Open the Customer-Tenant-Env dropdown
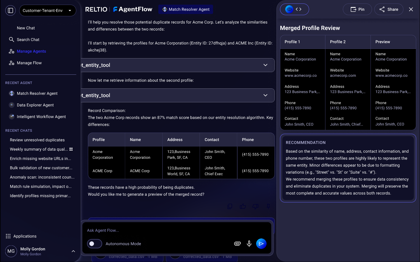420x262 pixels. click(47, 10)
